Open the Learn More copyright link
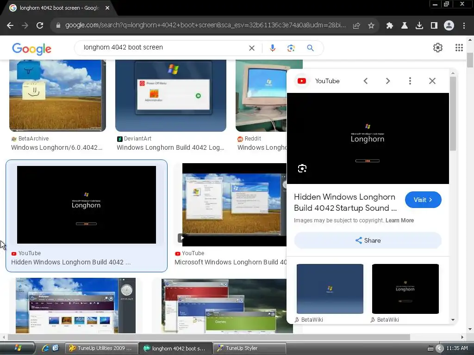The image size is (474, 355). tap(399, 220)
